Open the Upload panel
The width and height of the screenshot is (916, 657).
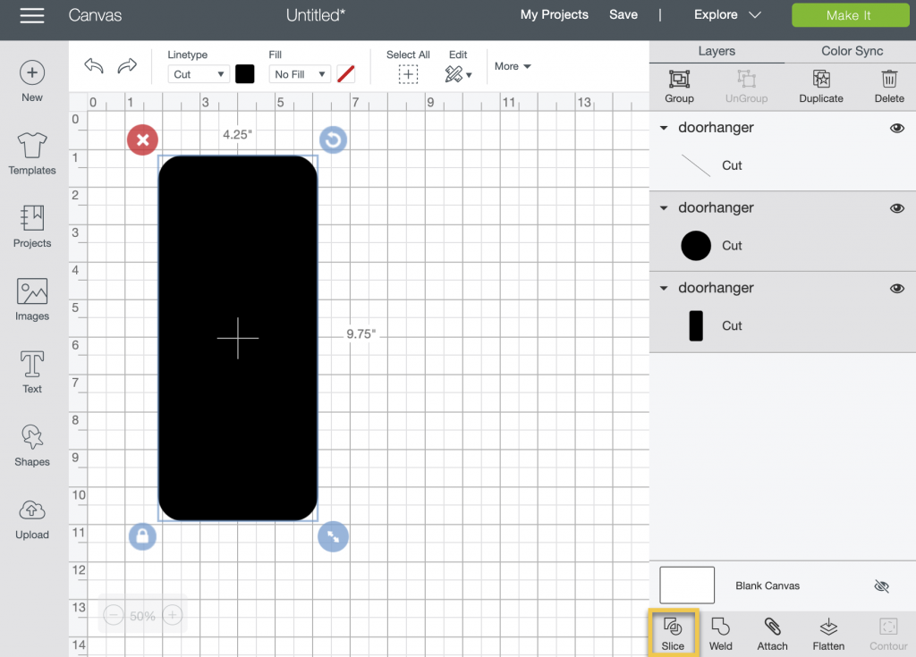pyautogui.click(x=32, y=519)
